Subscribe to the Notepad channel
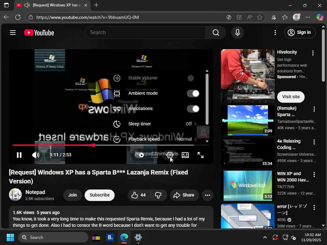The height and width of the screenshot is (245, 327). point(100,195)
